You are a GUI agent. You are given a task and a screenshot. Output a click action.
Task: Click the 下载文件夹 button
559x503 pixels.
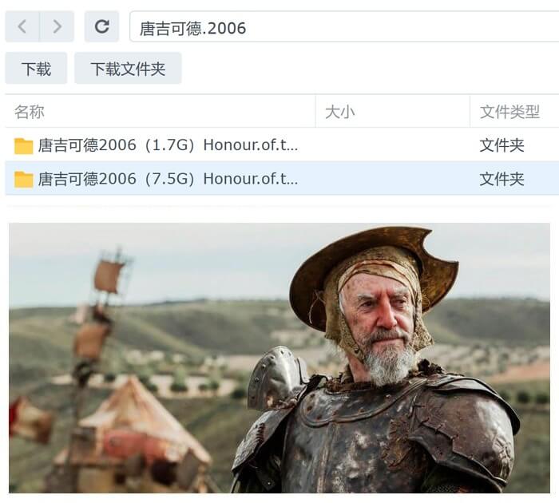coord(128,69)
